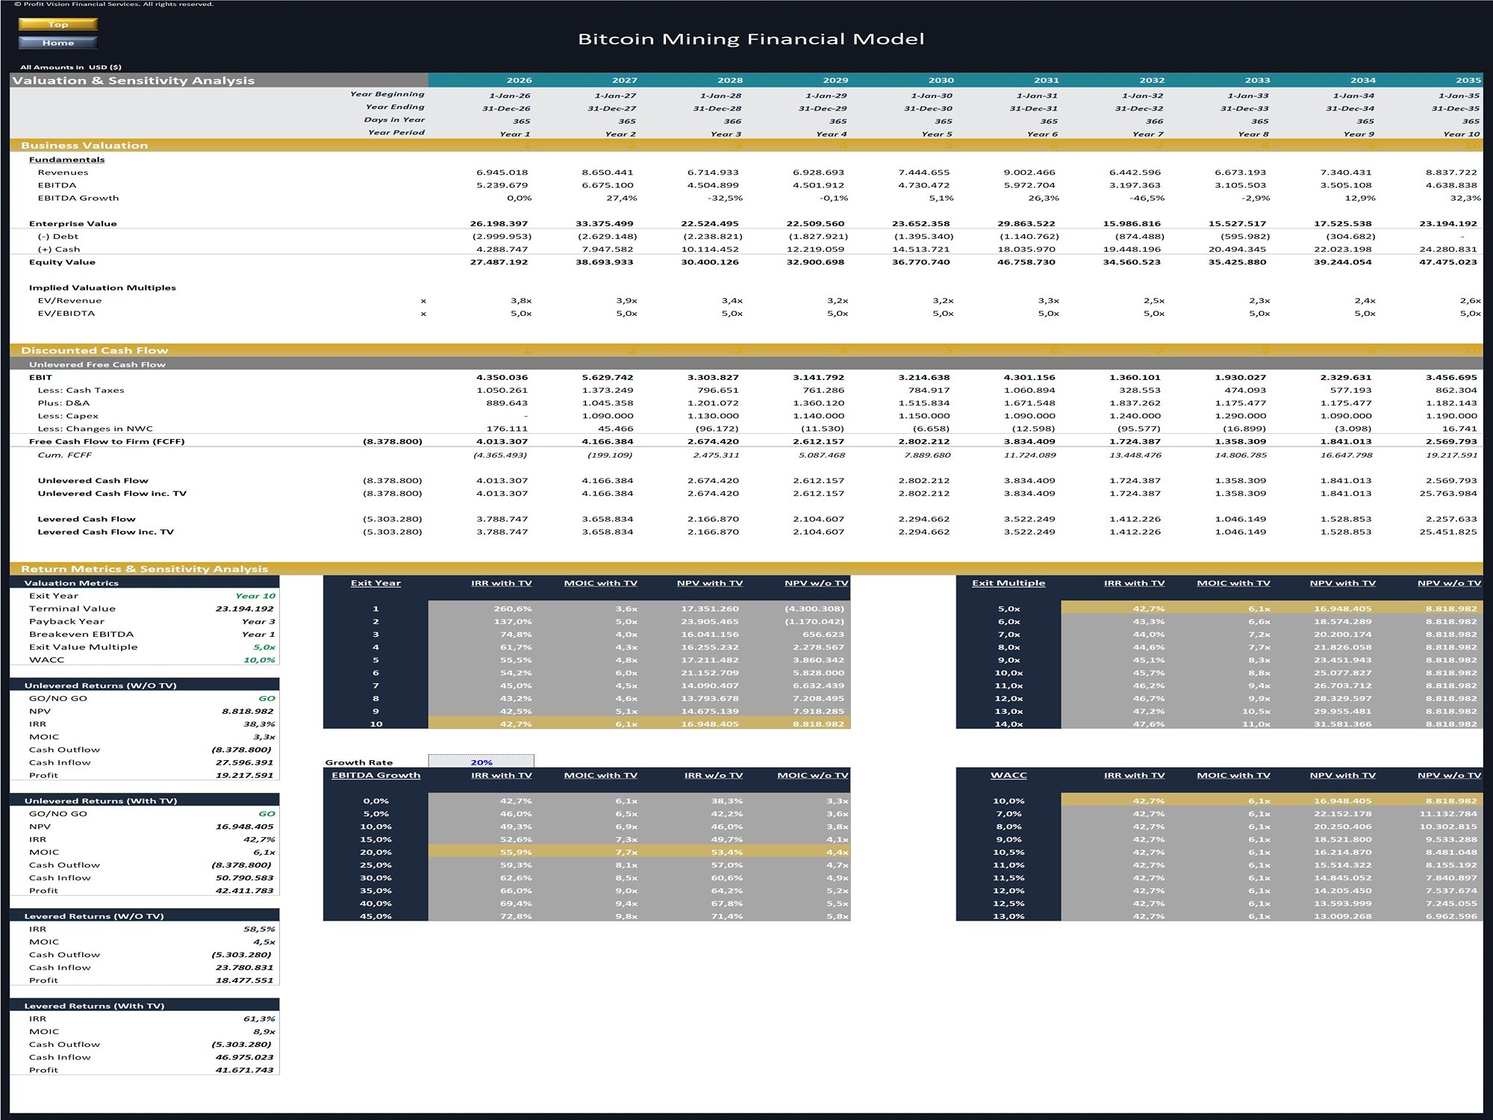Viewport: 1493px width, 1120px height.
Task: Click the Home navigation button
Action: point(58,43)
